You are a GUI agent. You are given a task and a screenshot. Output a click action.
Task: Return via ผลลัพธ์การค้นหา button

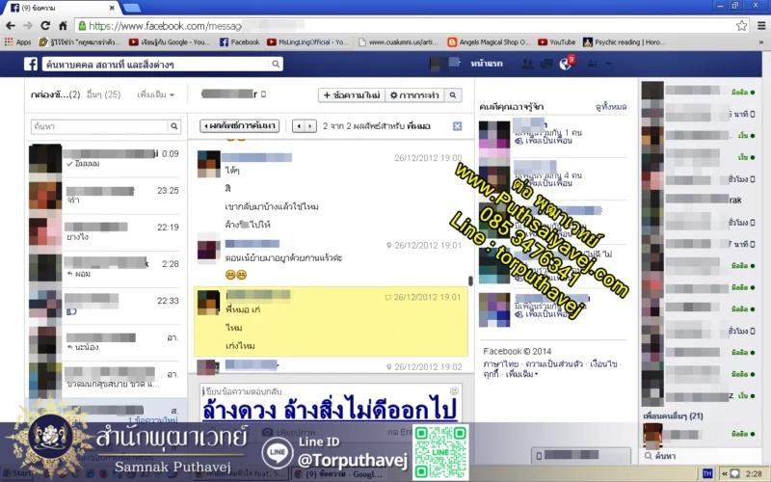[239, 126]
